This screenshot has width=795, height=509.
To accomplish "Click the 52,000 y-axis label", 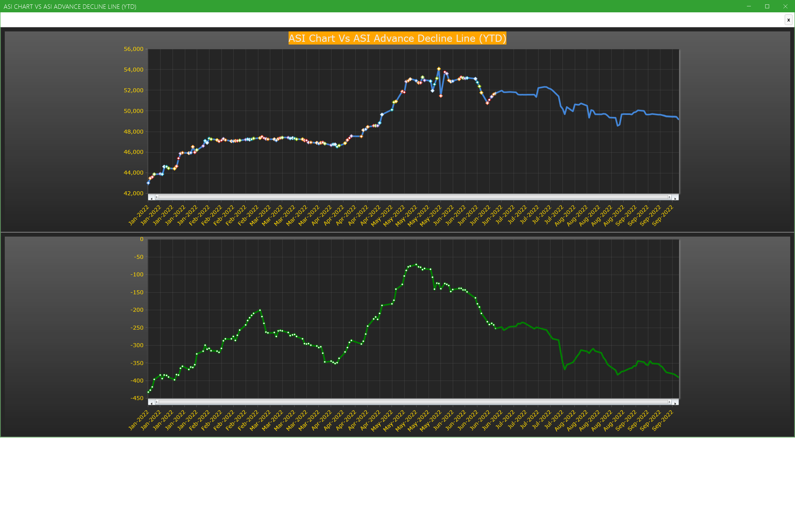I will [134, 90].
